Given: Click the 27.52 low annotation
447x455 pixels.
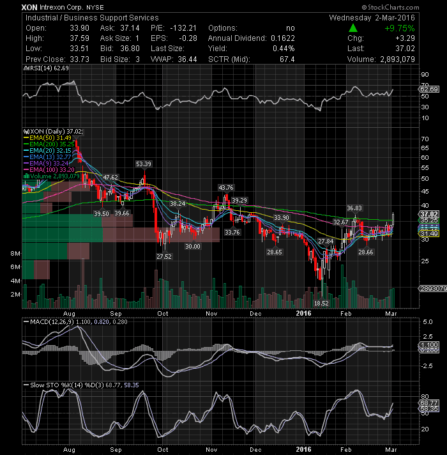Looking at the screenshot, I should [x=164, y=256].
